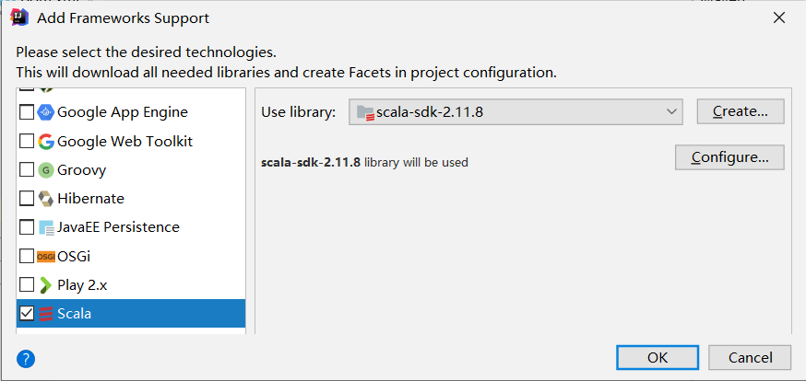Image resolution: width=806 pixels, height=381 pixels.
Task: Click the JavaEE Persistence icon
Action: click(46, 227)
